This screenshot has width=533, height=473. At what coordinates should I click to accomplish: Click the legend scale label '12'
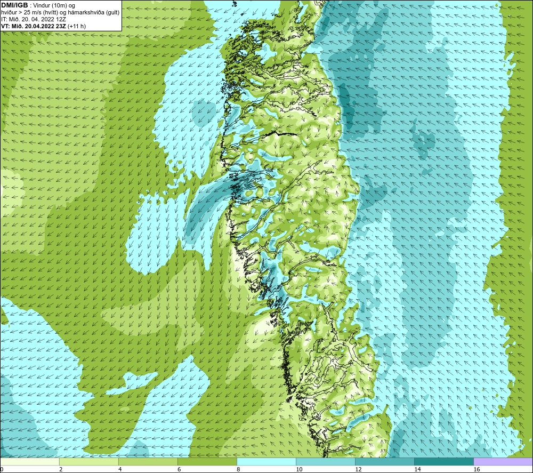click(358, 470)
